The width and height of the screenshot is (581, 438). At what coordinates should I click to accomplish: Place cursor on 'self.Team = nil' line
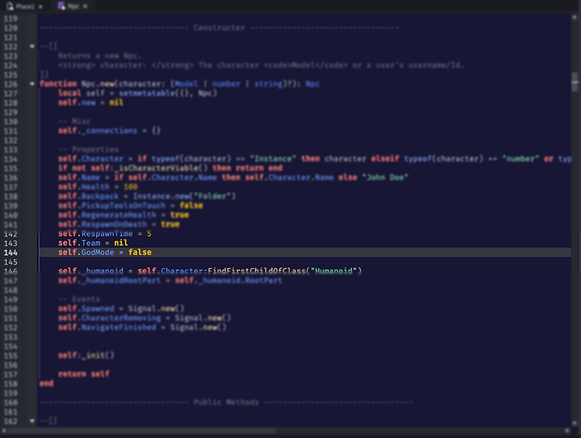(93, 243)
